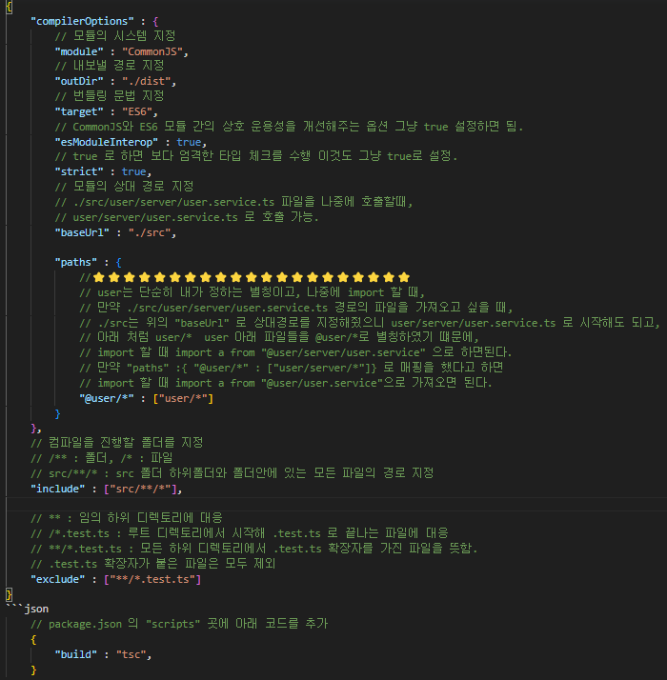Click true value after esModuleInterop
The width and height of the screenshot is (667, 680).
point(189,142)
